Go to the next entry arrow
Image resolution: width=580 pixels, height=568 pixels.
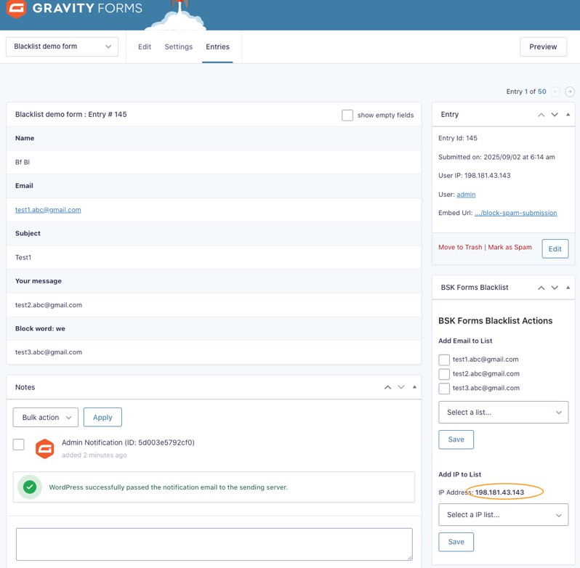click(x=570, y=92)
